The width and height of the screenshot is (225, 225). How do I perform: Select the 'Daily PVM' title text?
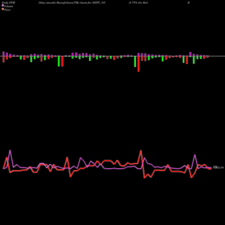[9, 3]
